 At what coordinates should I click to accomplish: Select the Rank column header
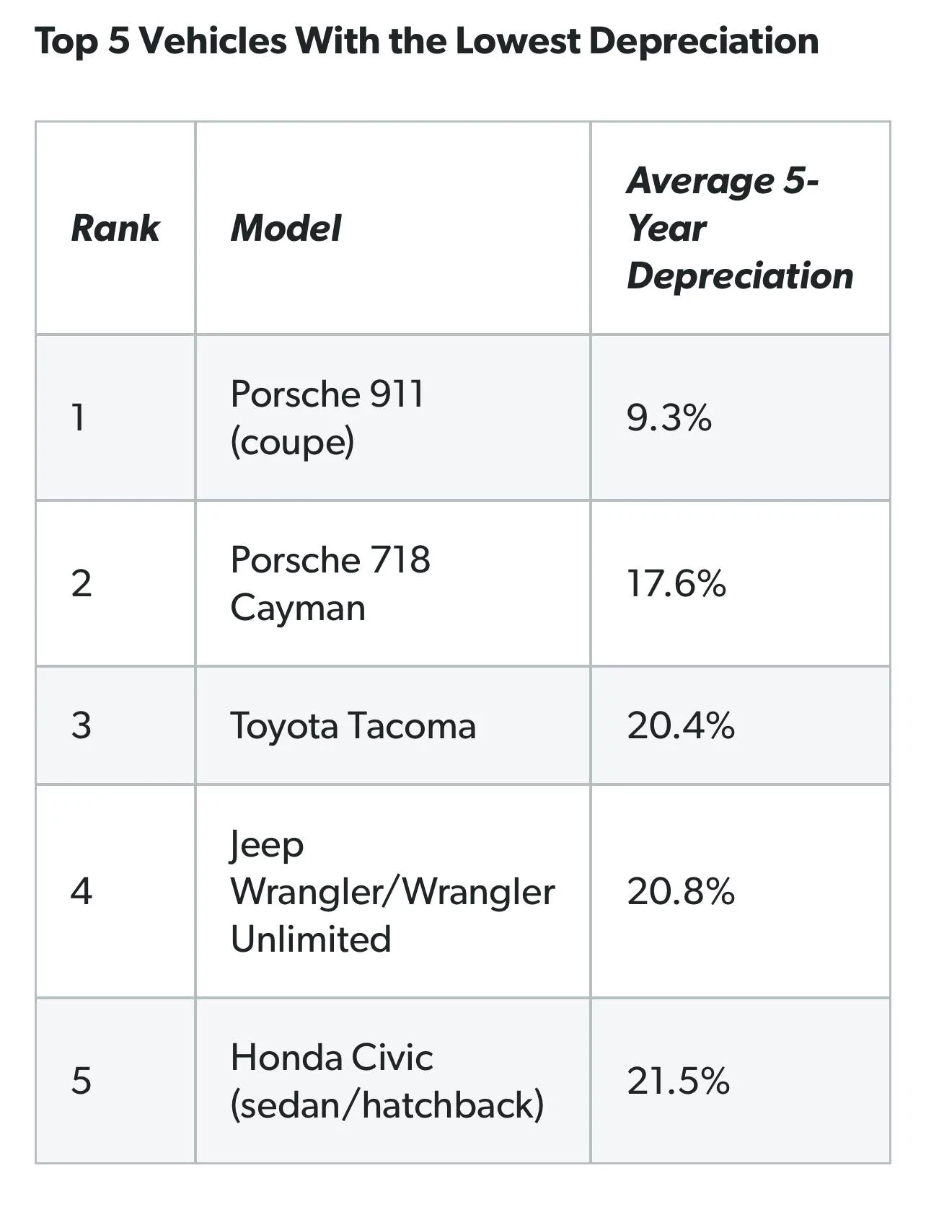click(x=115, y=229)
